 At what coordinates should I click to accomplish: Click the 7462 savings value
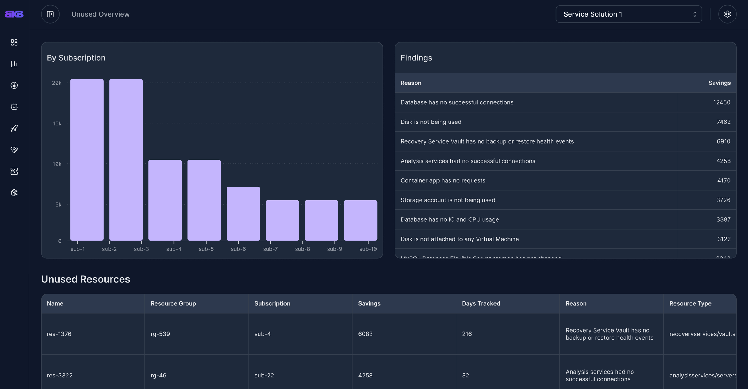tap(723, 122)
